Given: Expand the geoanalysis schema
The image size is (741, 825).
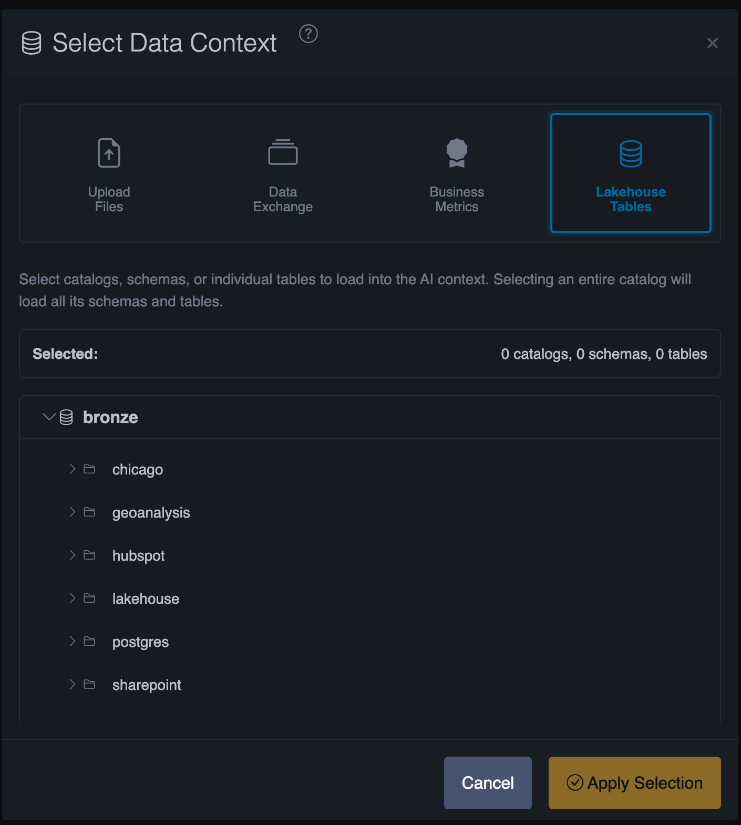Looking at the screenshot, I should (x=71, y=512).
